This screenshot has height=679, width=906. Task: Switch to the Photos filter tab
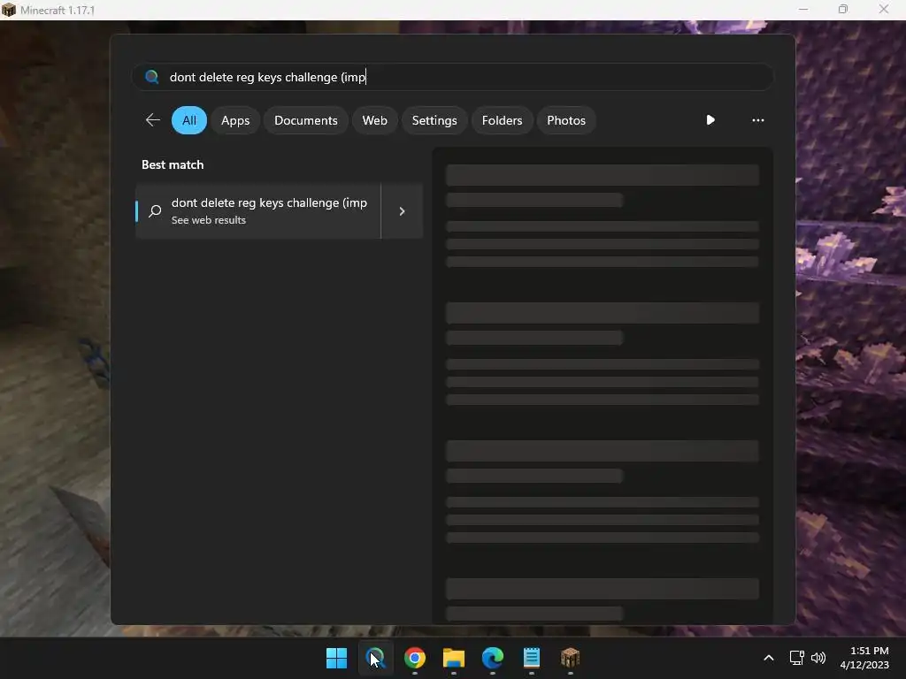point(566,120)
